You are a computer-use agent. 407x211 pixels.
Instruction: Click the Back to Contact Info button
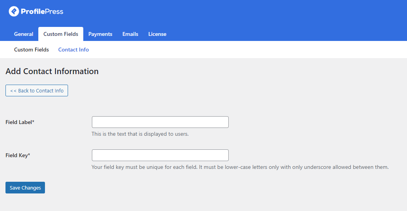coord(37,90)
